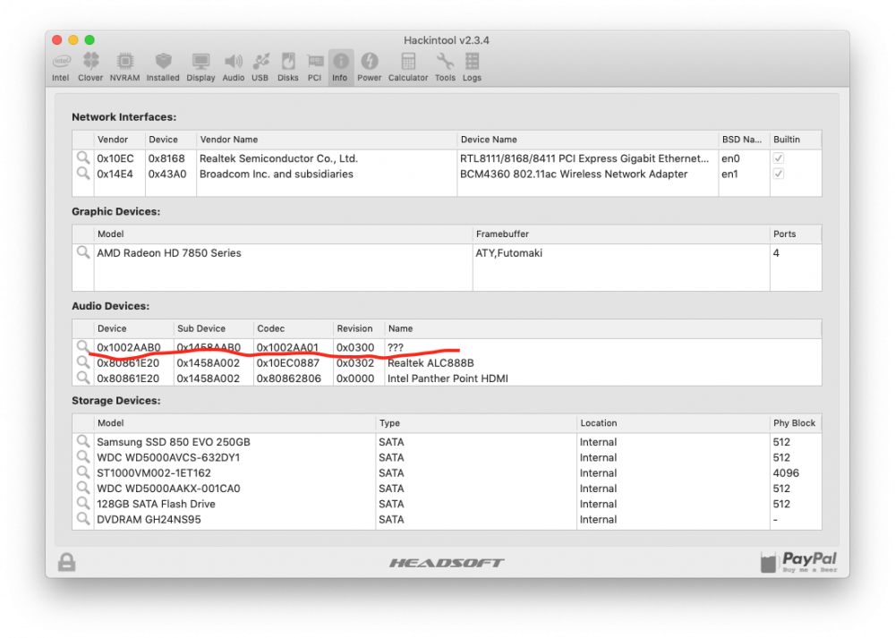Click the Sub Device column header
The height and width of the screenshot is (638, 895).
click(214, 328)
